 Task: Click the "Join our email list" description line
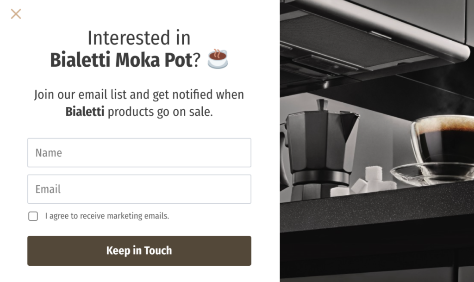139,95
